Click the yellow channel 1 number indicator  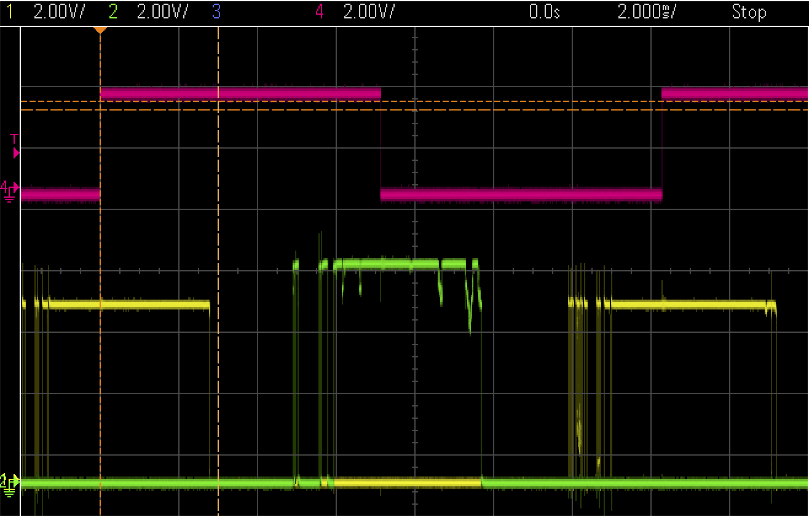pos(9,12)
